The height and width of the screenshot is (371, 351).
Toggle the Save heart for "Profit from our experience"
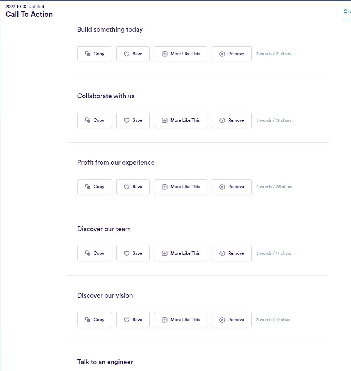127,186
